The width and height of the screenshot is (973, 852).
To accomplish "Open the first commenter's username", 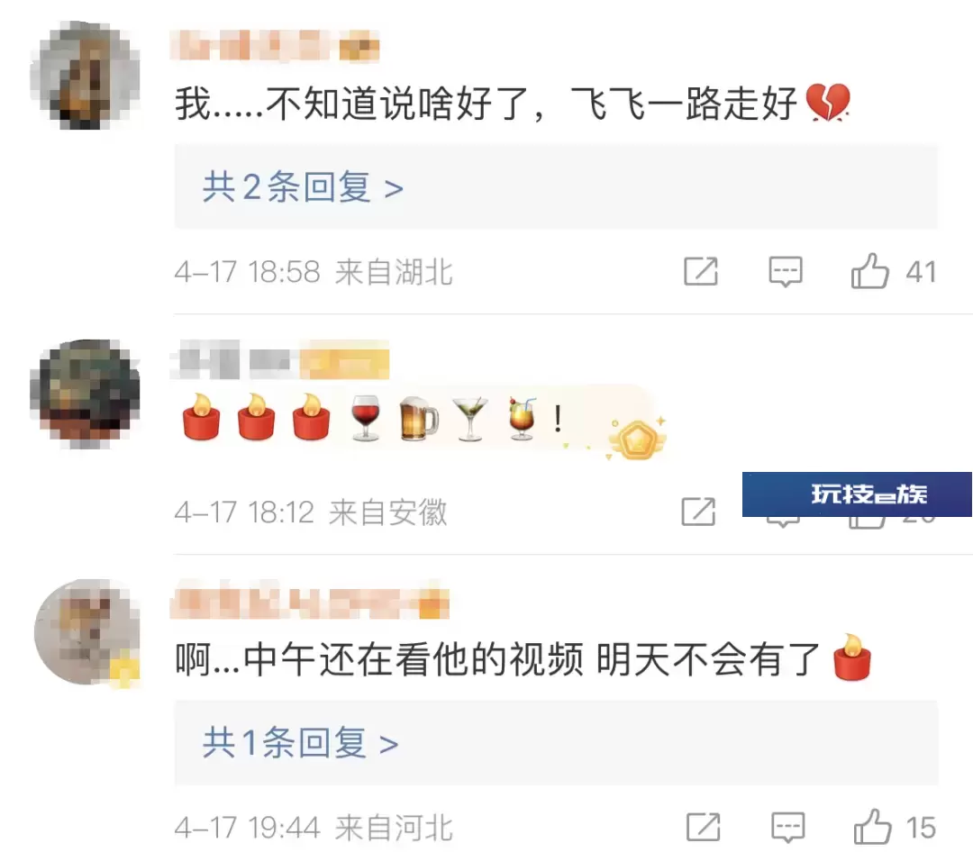I will [275, 45].
